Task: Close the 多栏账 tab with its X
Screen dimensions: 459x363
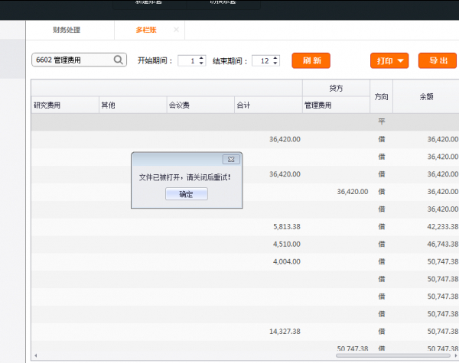Action: (176, 30)
